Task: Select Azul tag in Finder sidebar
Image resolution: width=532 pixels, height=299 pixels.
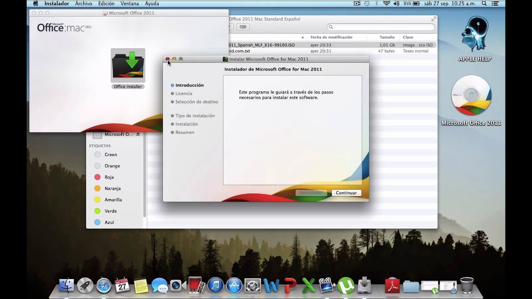Action: click(109, 222)
